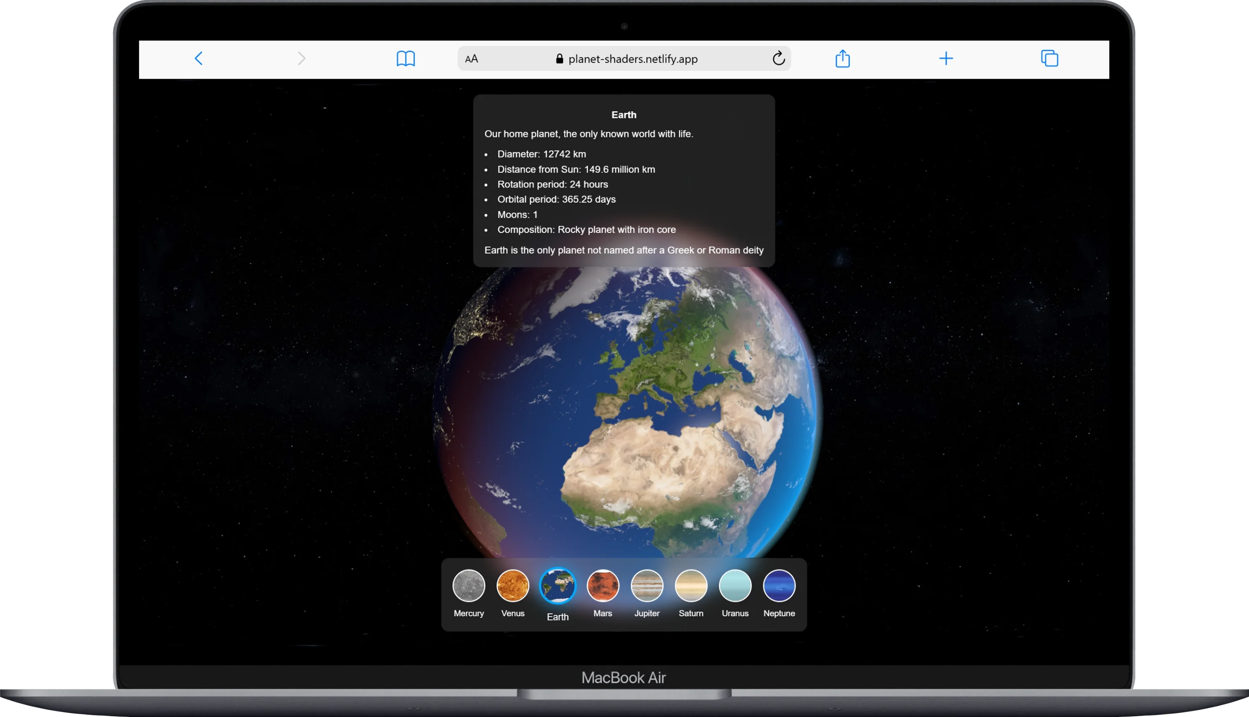Open the tab overview icon
The image size is (1249, 717).
[1049, 58]
